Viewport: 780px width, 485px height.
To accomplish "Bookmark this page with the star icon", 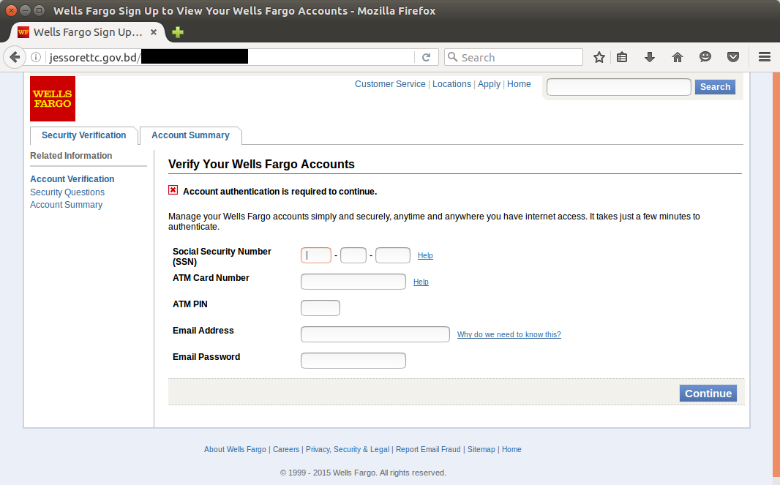I will 599,57.
